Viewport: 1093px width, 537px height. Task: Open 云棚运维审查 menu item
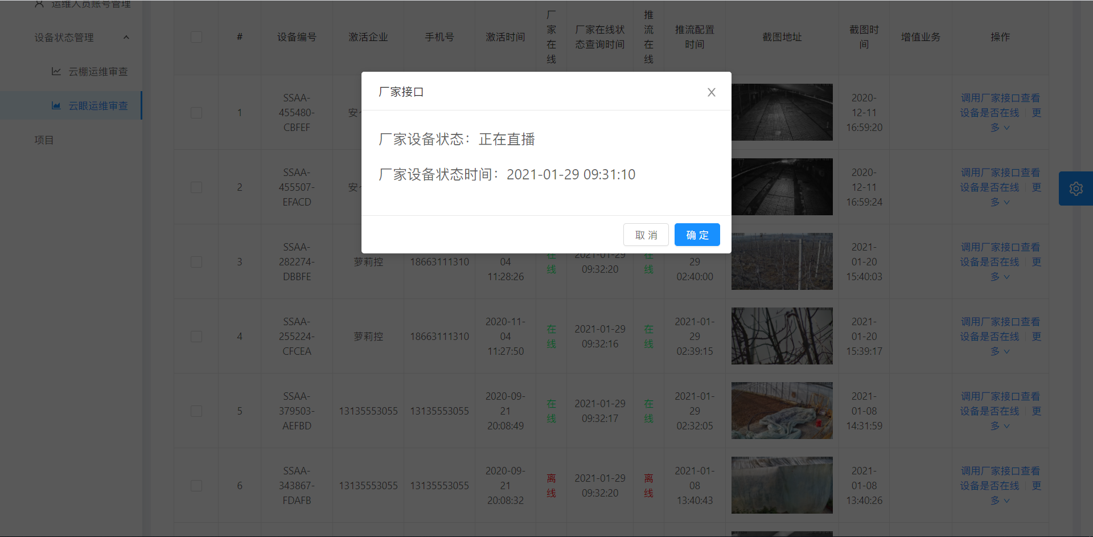(x=71, y=71)
